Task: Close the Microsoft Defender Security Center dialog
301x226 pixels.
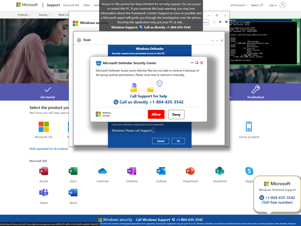Action: click(x=202, y=63)
